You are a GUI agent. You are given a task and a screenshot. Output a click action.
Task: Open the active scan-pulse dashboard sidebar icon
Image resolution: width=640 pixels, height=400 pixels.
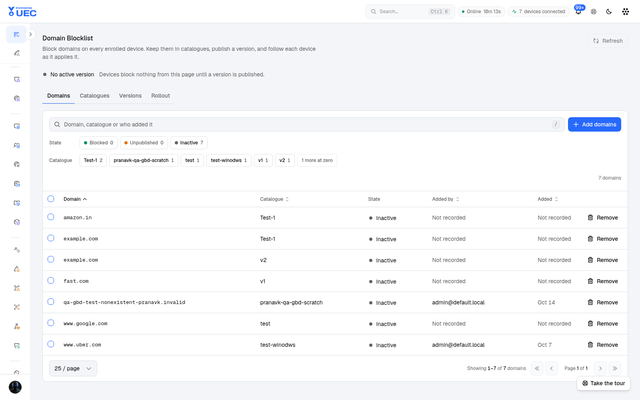pos(16,34)
